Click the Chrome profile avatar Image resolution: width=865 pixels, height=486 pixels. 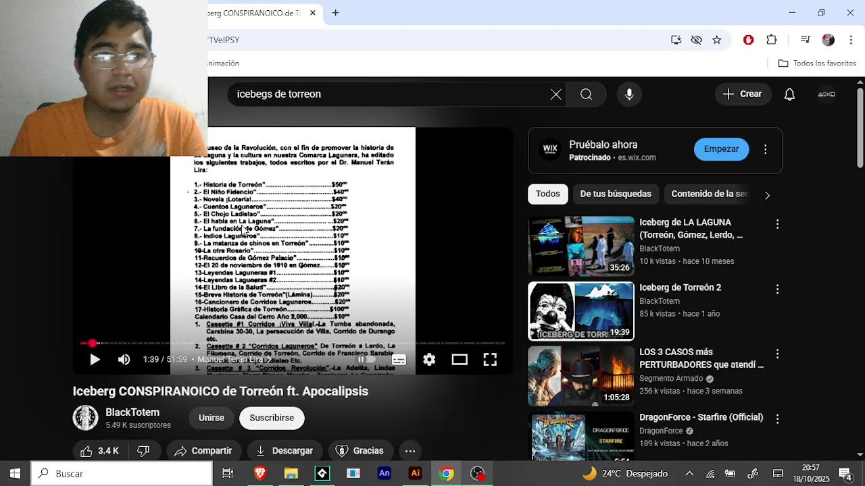829,40
